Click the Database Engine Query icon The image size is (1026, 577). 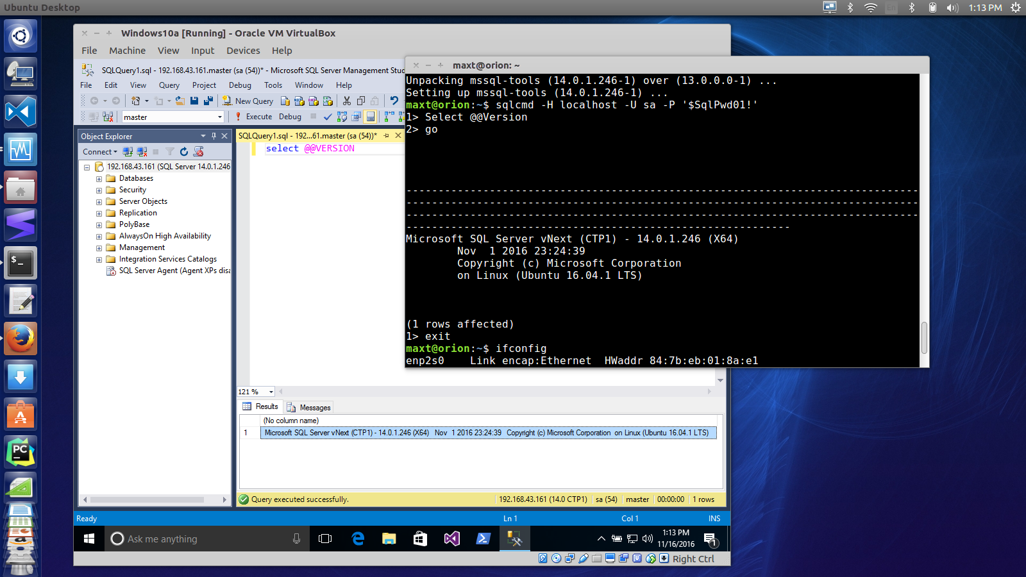(285, 101)
